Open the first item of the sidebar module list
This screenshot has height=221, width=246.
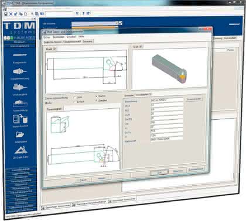(20, 170)
